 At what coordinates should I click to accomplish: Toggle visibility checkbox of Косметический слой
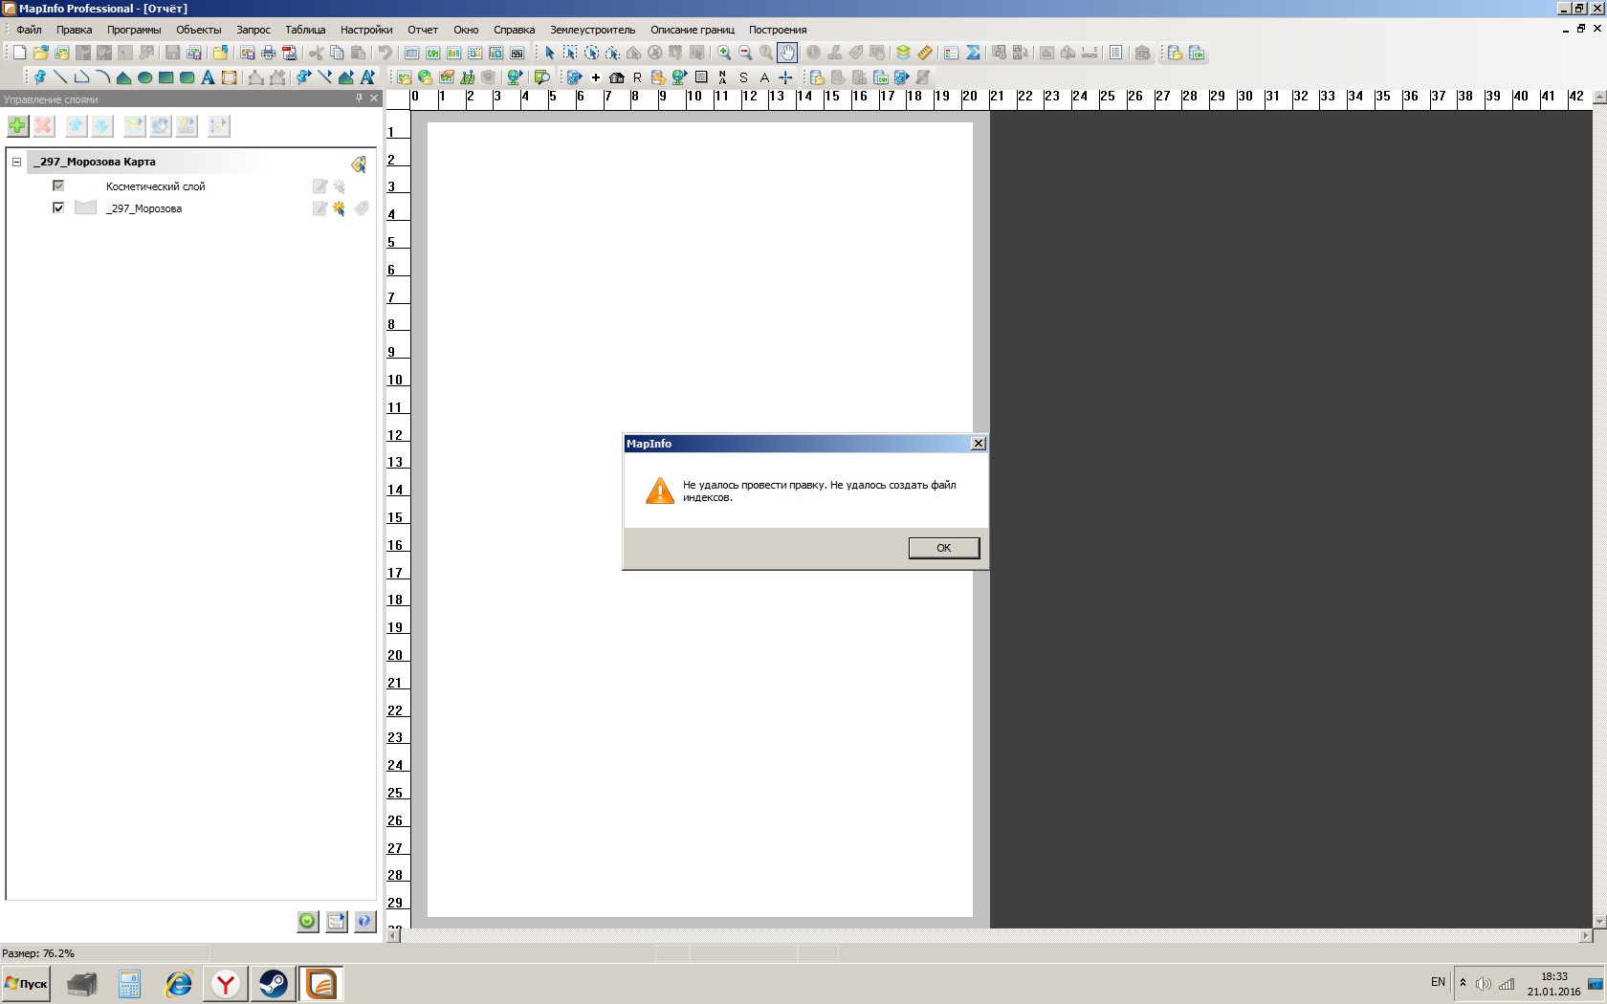58,186
